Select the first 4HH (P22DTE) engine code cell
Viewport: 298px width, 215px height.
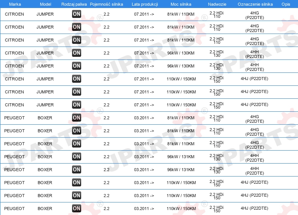[255, 54]
